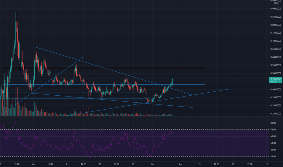
Task: Click the 0.50000000 price axis label
Action: pyautogui.click(x=276, y=73)
